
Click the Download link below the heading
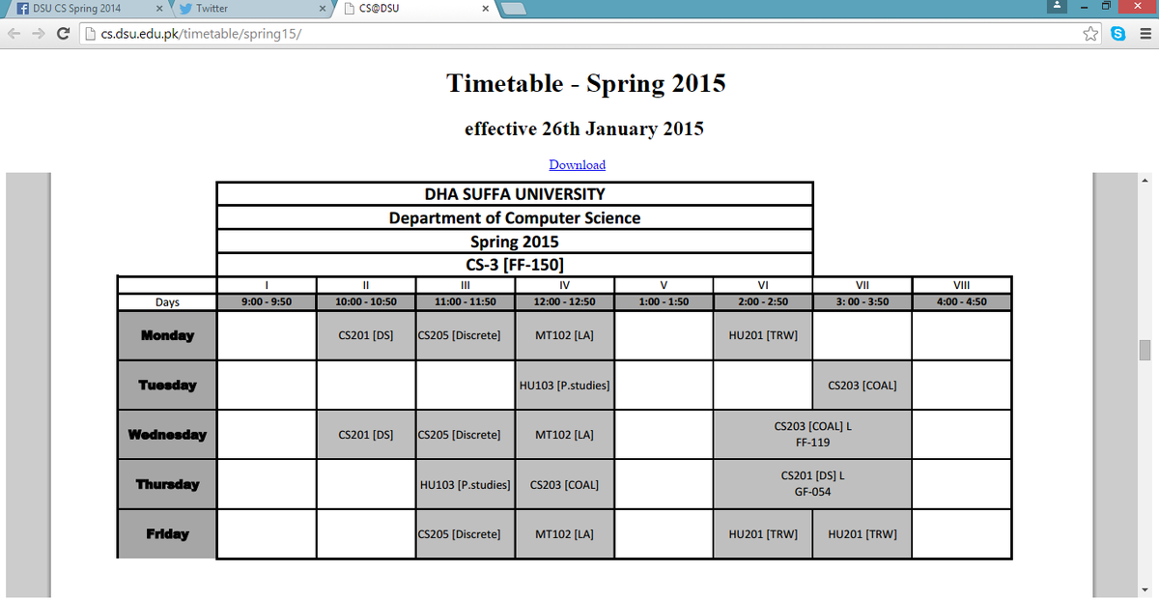coord(577,165)
